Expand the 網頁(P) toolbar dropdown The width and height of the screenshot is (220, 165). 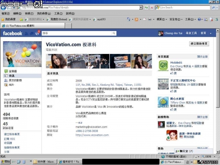coord(166,20)
